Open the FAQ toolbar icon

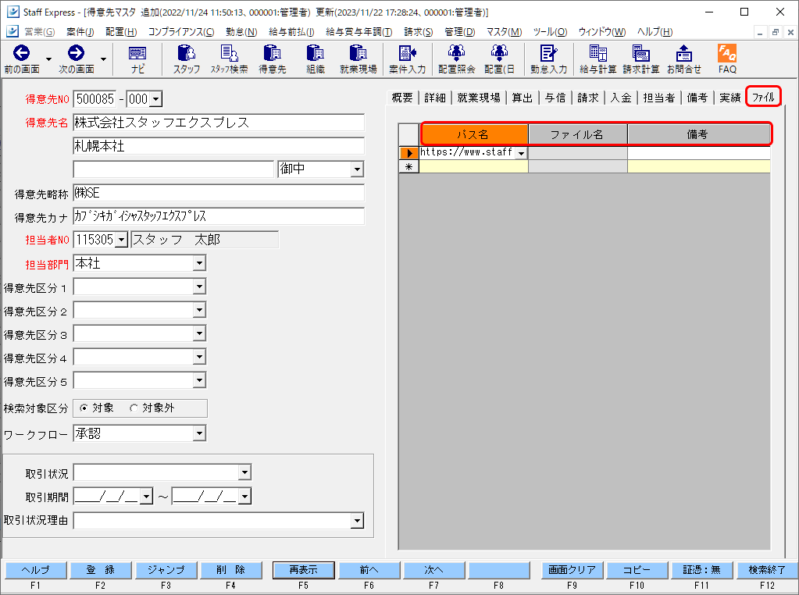pyautogui.click(x=727, y=54)
